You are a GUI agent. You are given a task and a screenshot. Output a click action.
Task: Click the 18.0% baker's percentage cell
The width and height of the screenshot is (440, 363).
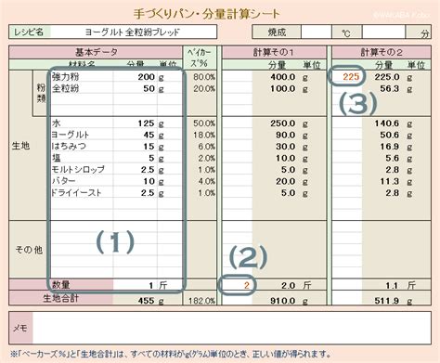pos(200,135)
